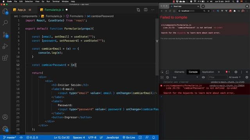This screenshot has width=250, height=140.
Task: Open the vendors-main.chunk.js:29854 link
Action: (x=227, y=86)
